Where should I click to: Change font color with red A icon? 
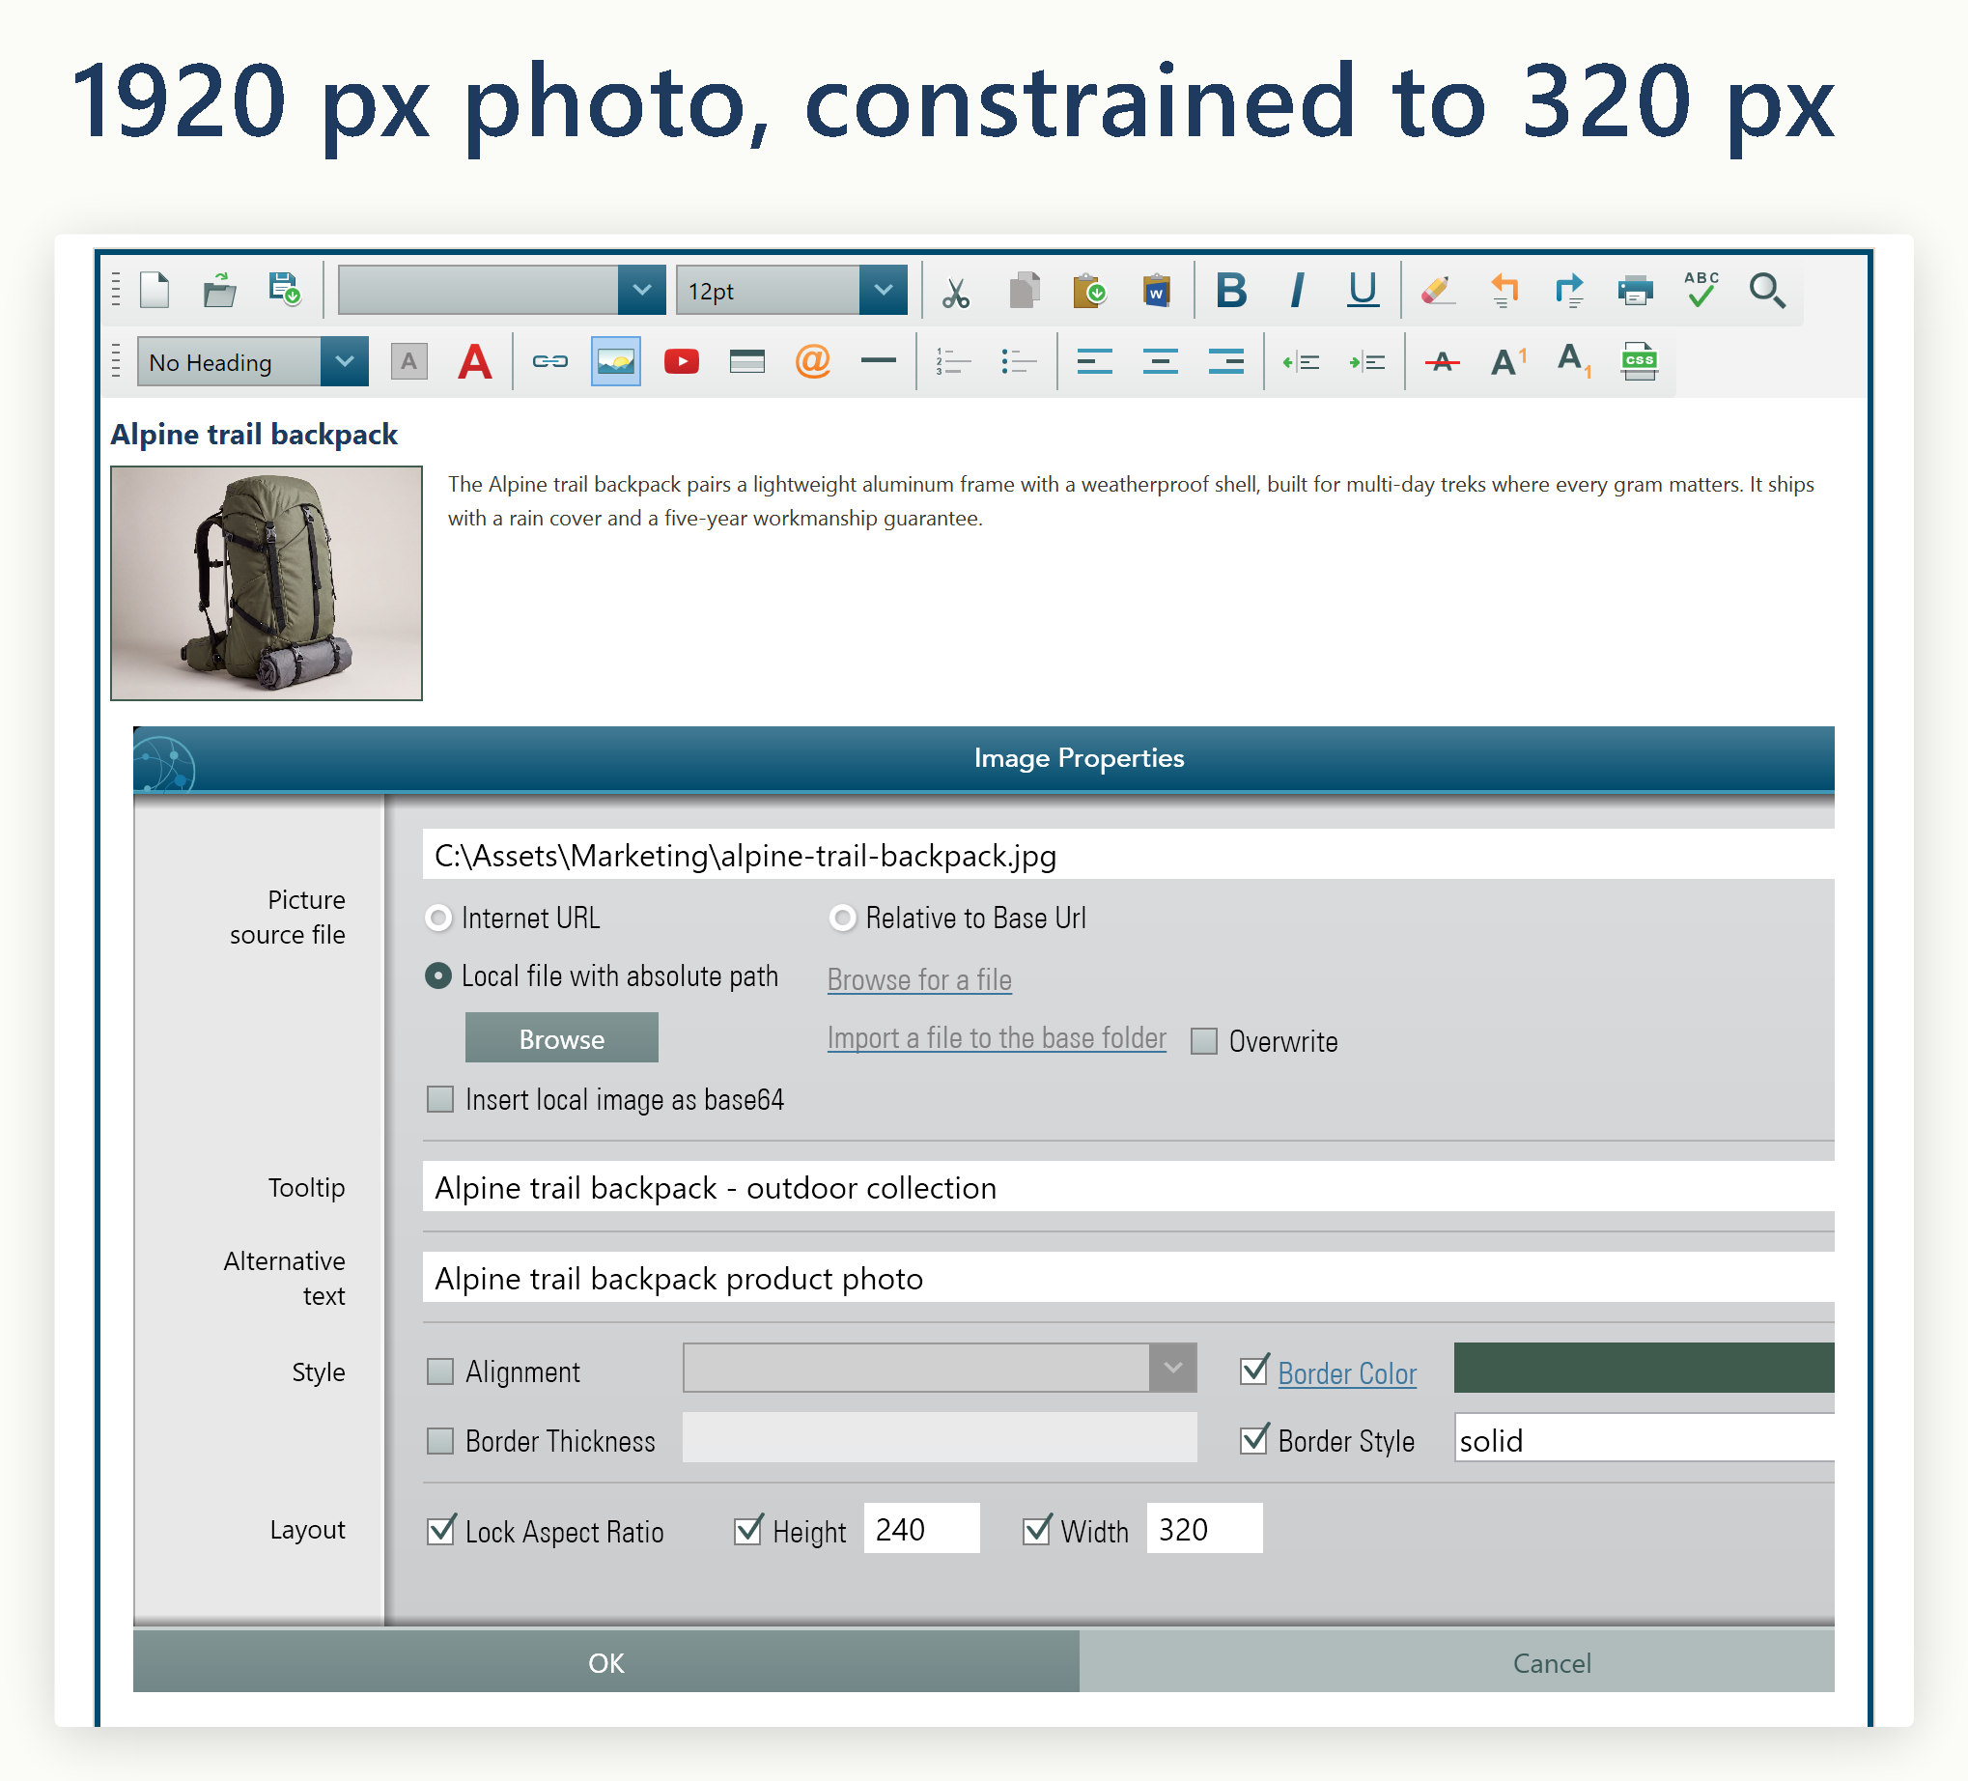[x=474, y=361]
